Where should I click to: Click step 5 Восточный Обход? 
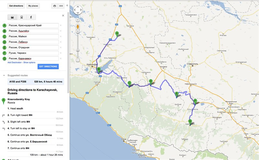30,135
